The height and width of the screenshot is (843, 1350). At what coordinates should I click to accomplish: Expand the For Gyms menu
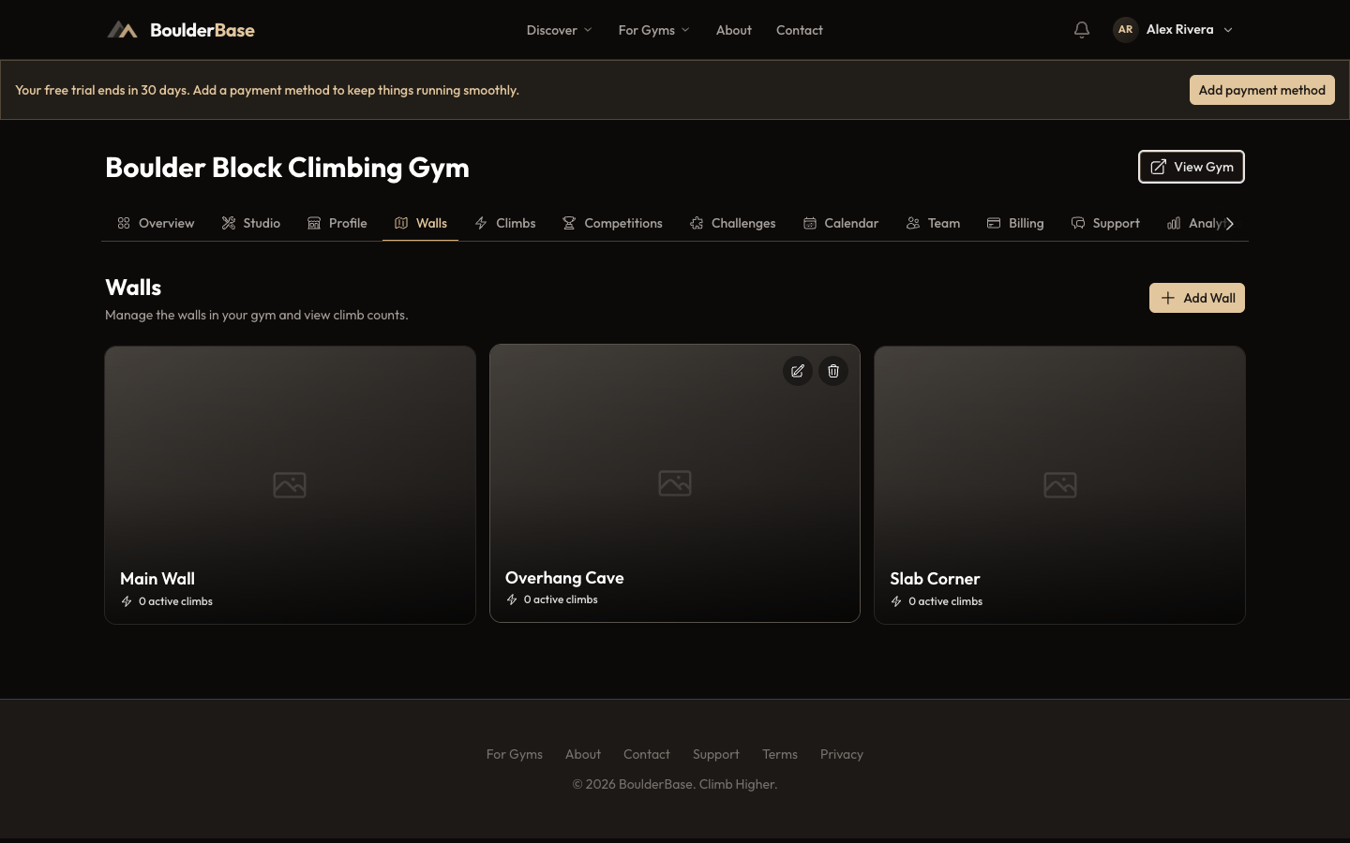[654, 30]
